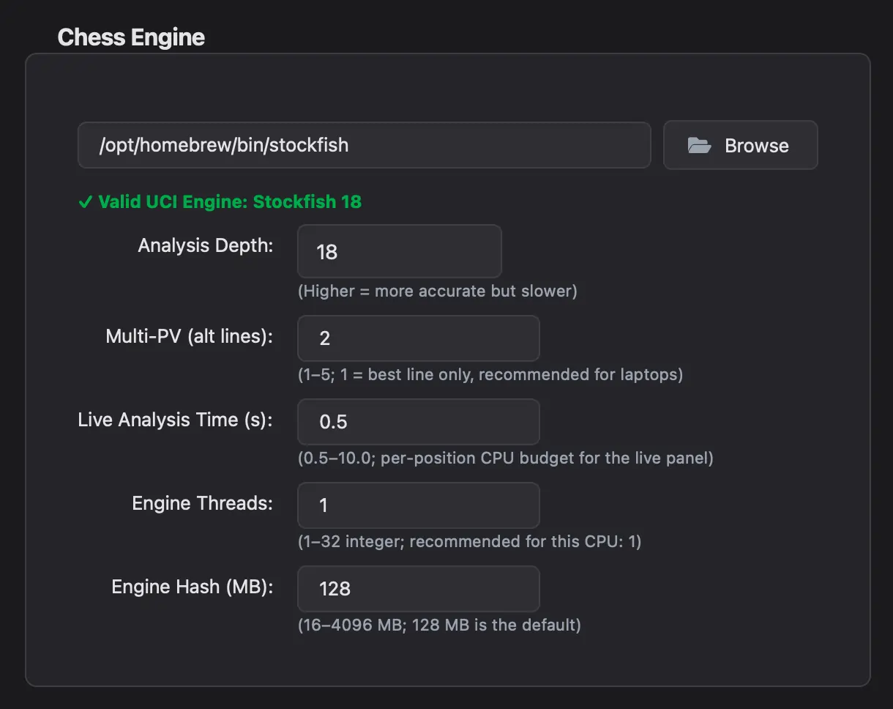Click the Multi-PV (alt lines) label
This screenshot has height=709, width=893.
pos(190,336)
